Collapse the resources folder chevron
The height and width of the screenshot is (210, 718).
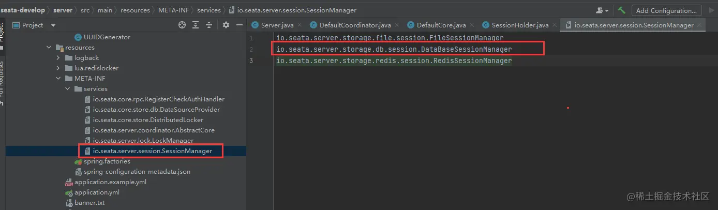(x=49, y=48)
